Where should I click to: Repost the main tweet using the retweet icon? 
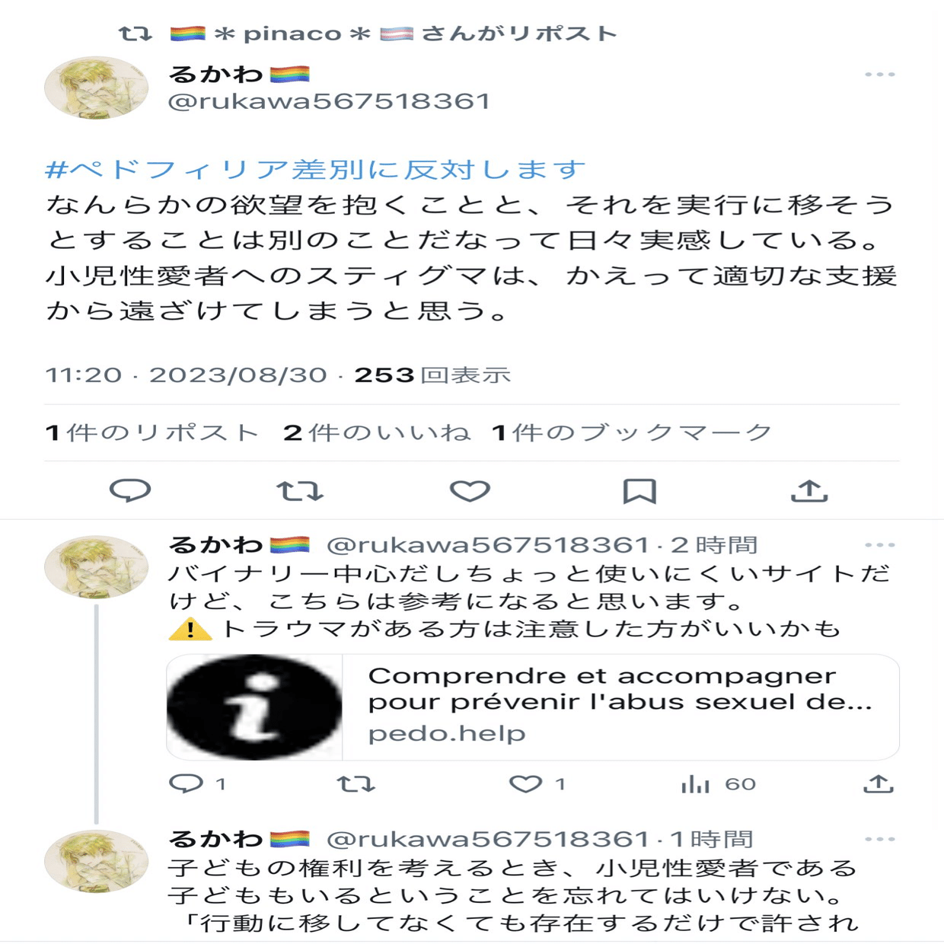pyautogui.click(x=299, y=491)
